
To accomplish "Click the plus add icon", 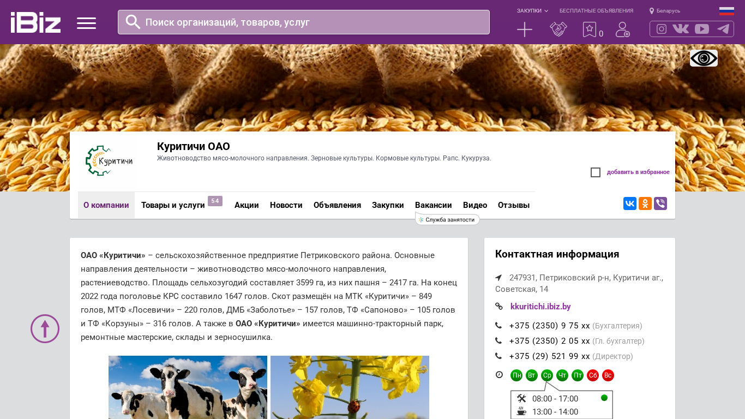I will tap(525, 29).
